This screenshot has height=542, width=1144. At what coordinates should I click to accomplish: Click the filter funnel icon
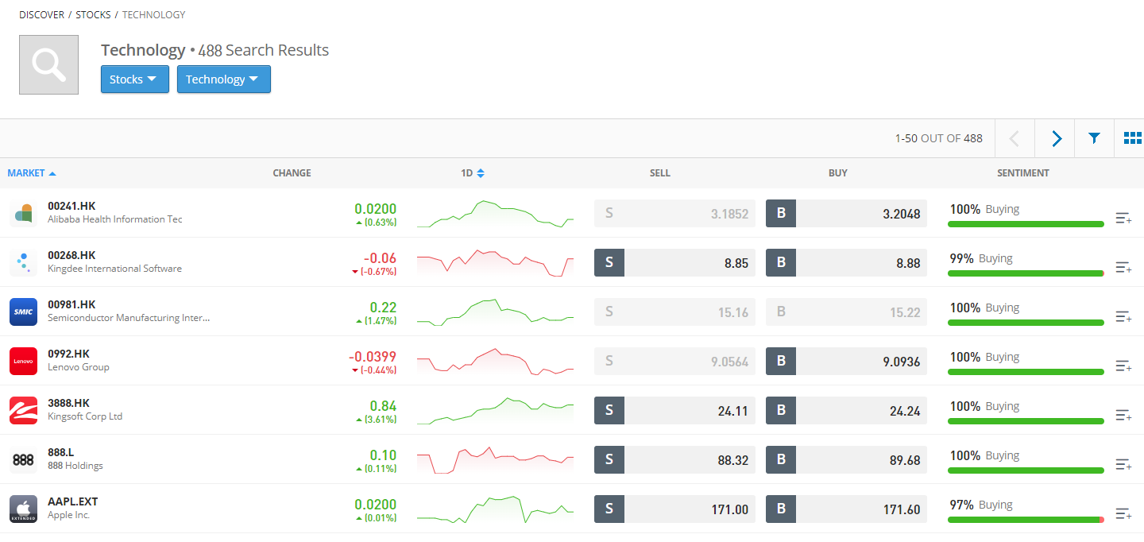1094,138
